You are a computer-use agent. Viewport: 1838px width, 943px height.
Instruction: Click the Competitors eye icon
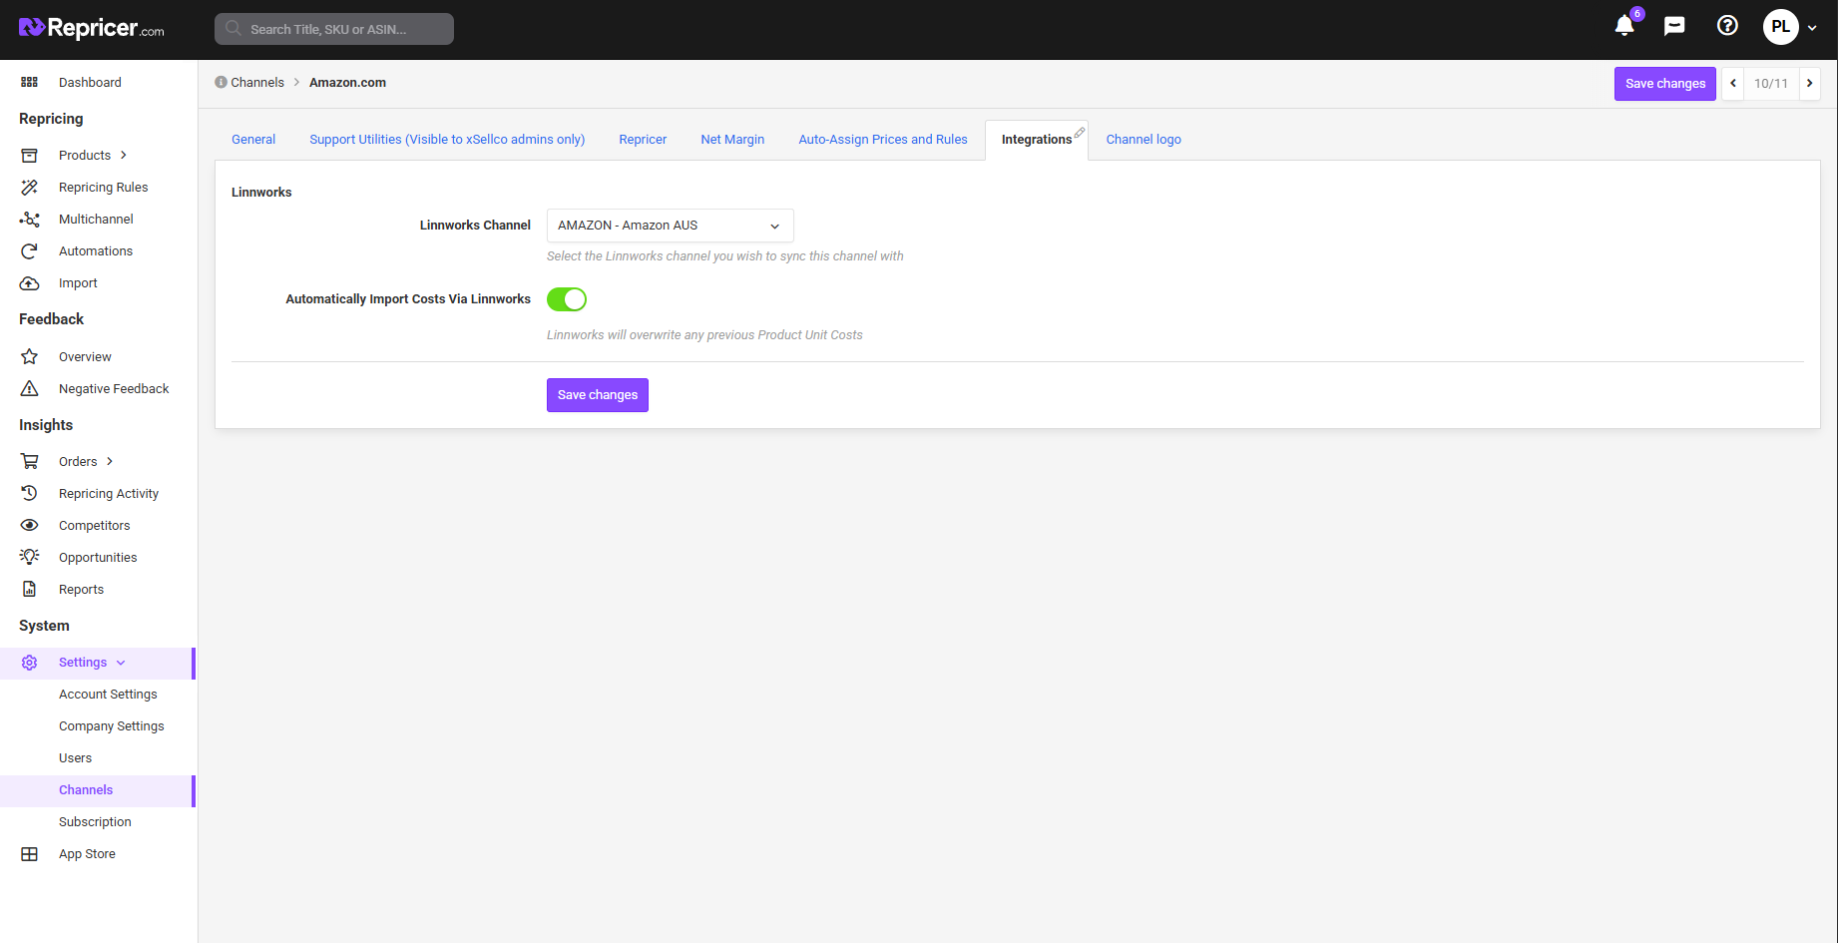pyautogui.click(x=30, y=525)
